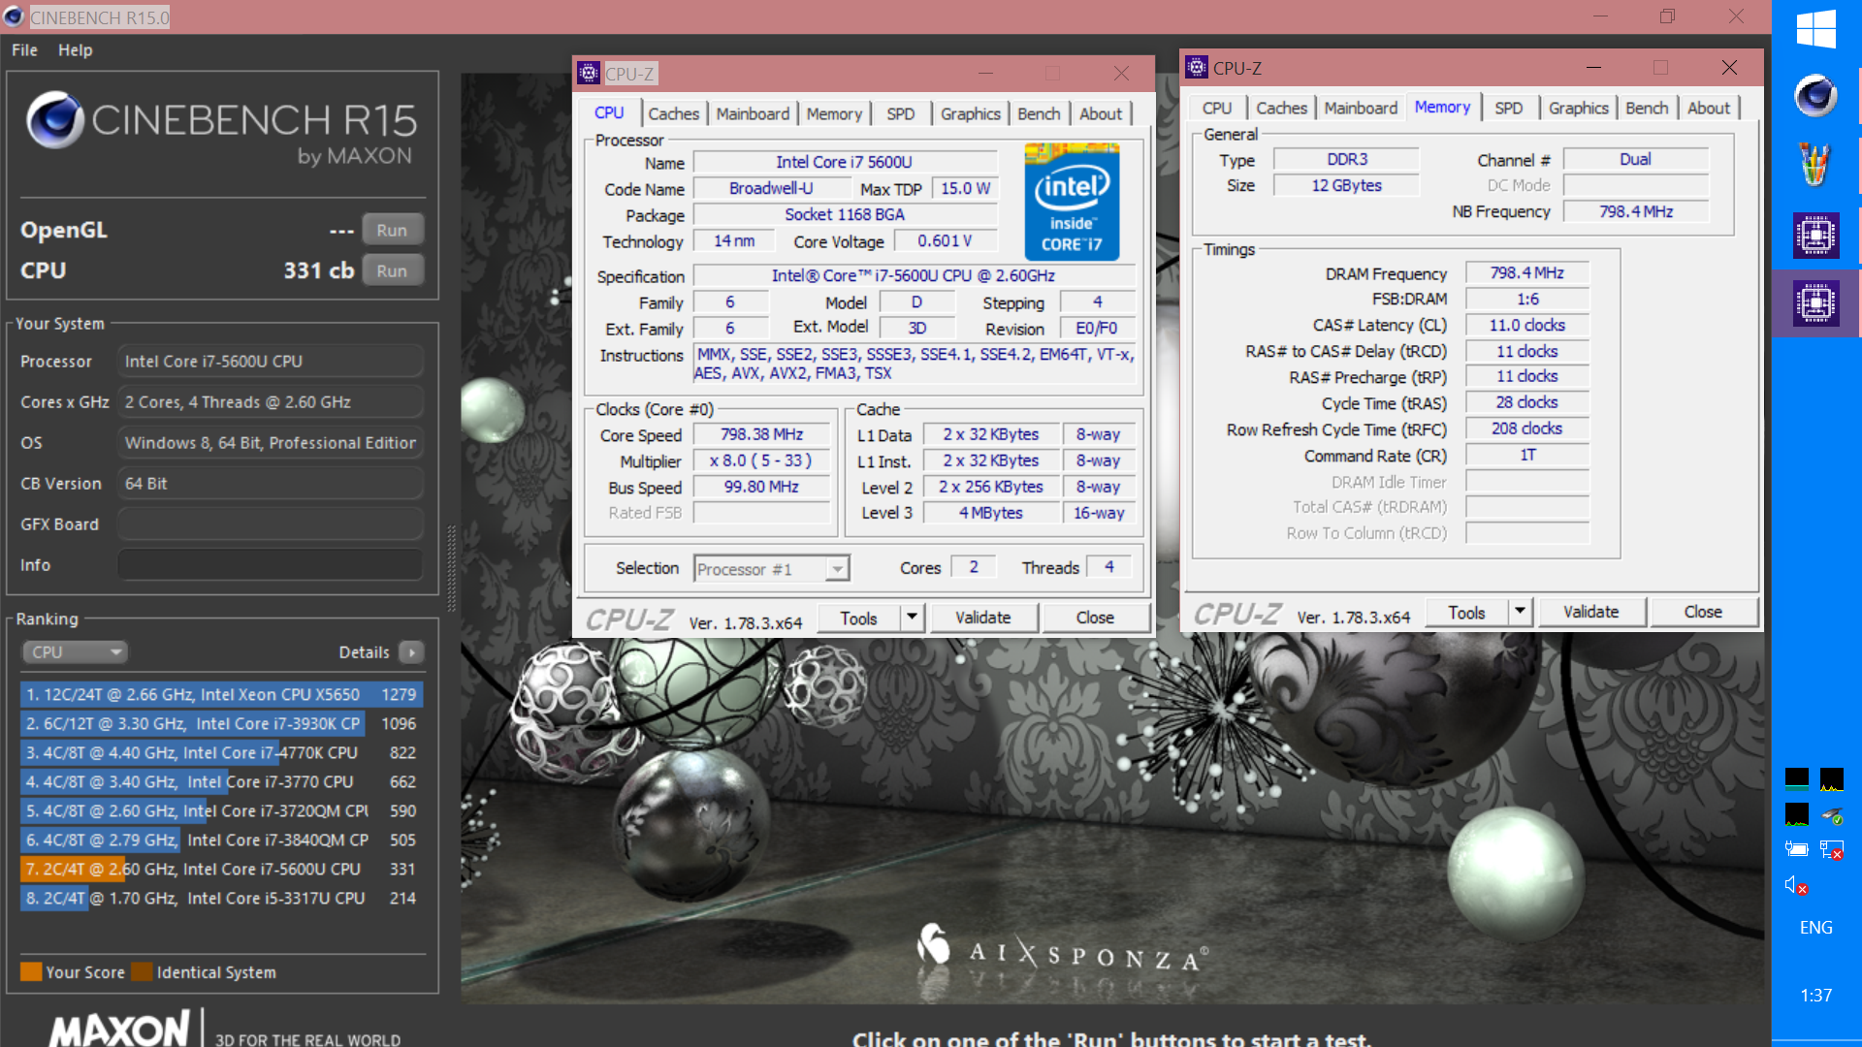The height and width of the screenshot is (1047, 1862).
Task: Click the GFX Board input field
Action: pyautogui.click(x=270, y=524)
